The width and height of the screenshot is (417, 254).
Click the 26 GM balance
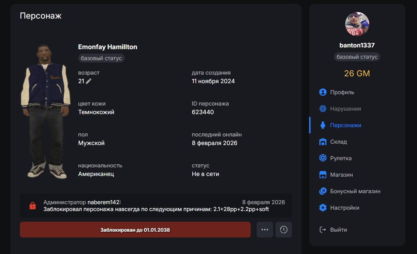tap(357, 73)
